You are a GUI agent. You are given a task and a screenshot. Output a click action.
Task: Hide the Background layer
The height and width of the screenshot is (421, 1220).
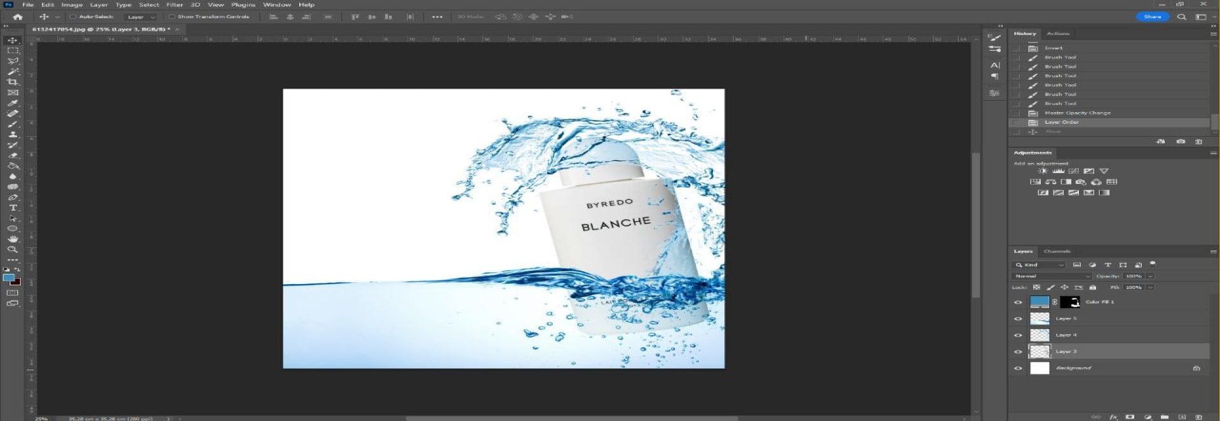(1018, 368)
